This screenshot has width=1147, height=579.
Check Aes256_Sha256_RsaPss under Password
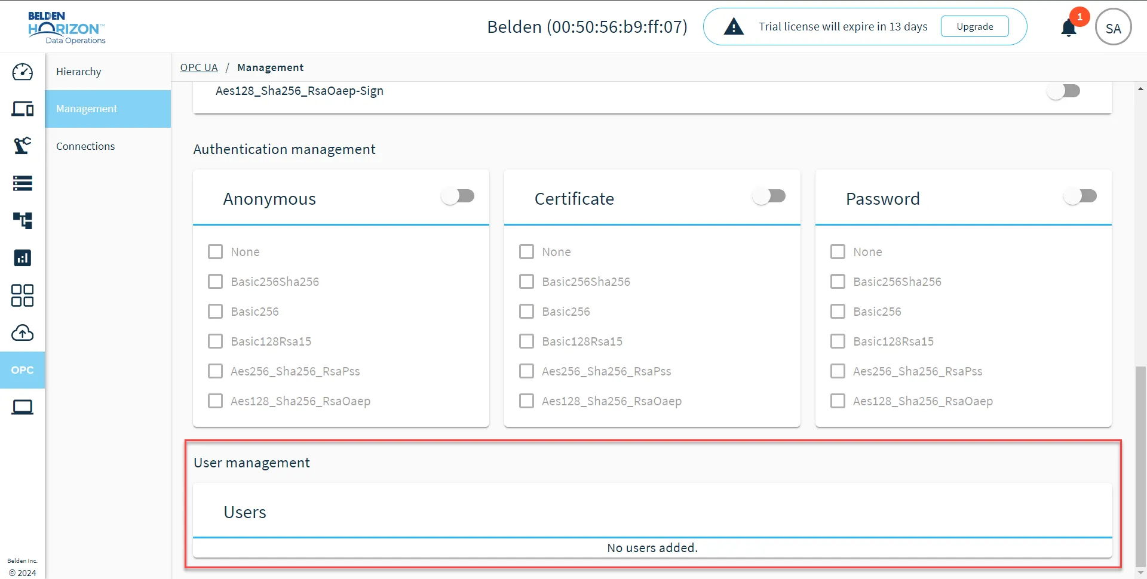tap(838, 371)
